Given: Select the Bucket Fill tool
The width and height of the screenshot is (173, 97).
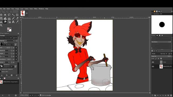Looking at the screenshot, I should (x=5, y=18).
